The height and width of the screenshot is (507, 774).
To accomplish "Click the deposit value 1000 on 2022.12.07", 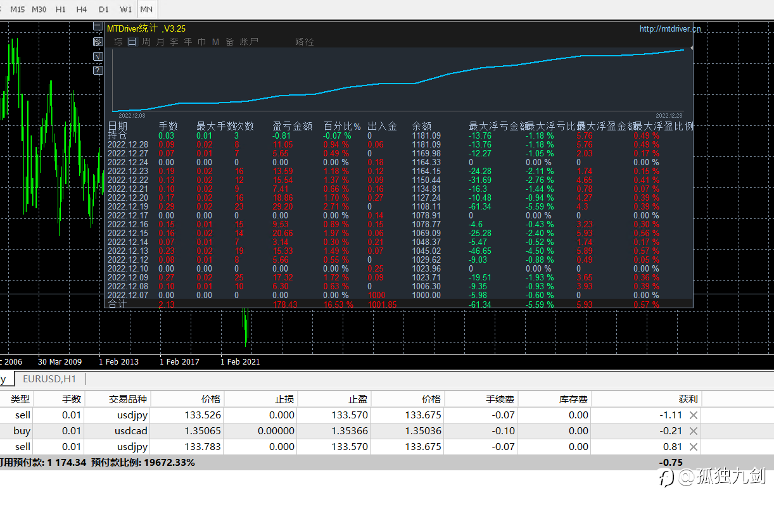I will point(376,295).
